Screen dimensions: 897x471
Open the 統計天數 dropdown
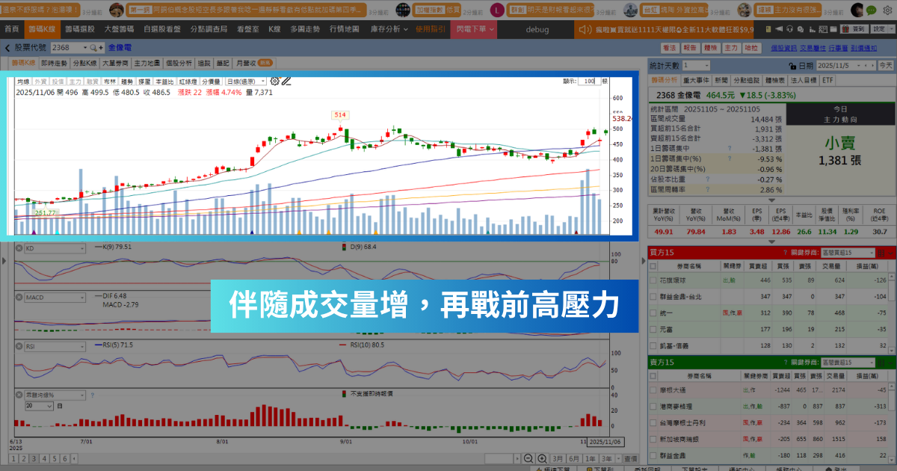(x=696, y=65)
